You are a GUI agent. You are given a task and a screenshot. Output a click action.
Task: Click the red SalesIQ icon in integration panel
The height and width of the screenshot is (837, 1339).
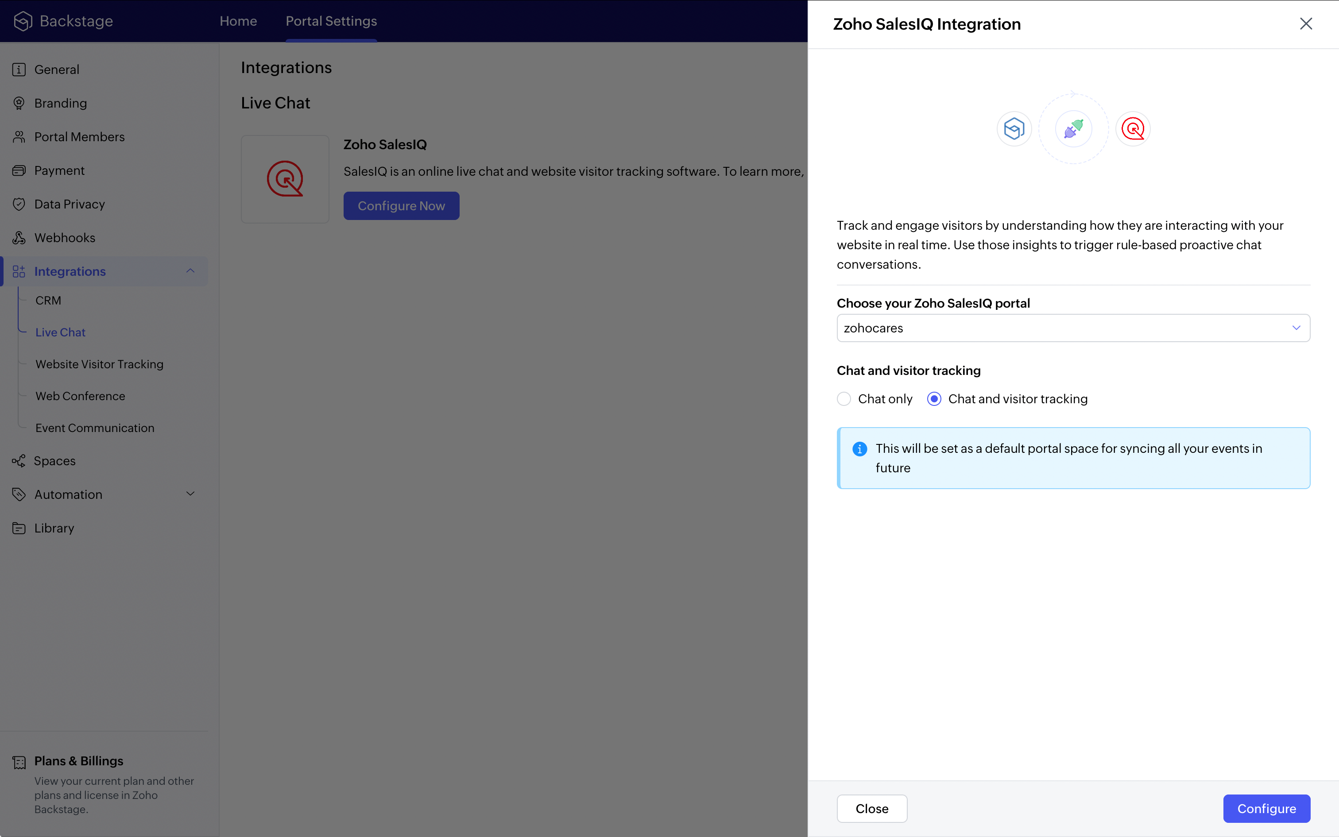(1133, 129)
